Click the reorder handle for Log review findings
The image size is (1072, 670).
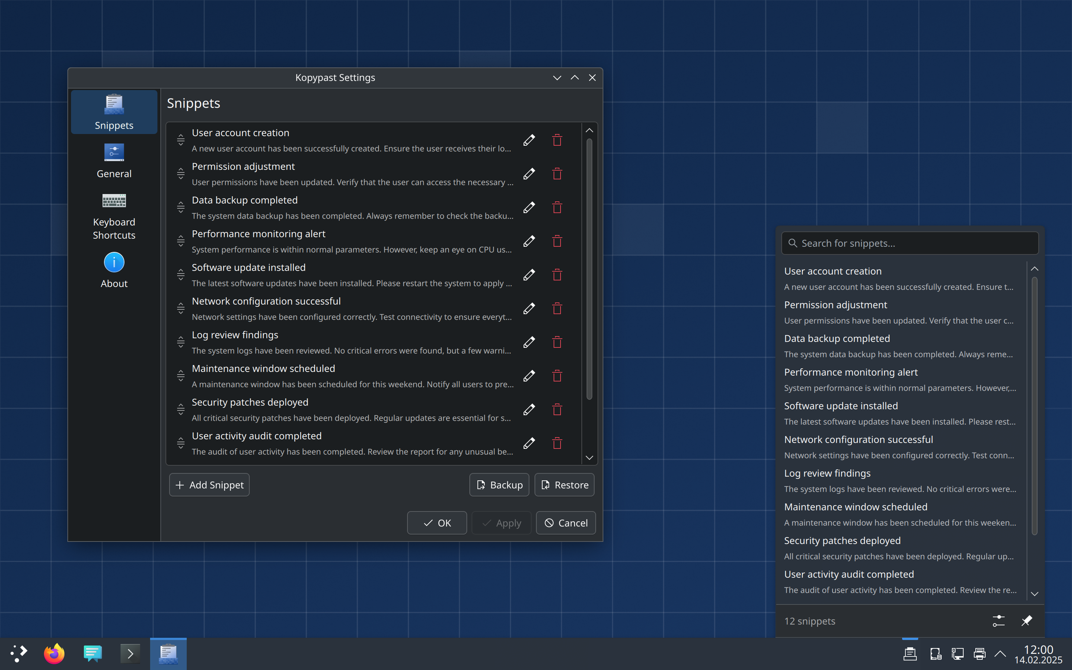(x=181, y=342)
